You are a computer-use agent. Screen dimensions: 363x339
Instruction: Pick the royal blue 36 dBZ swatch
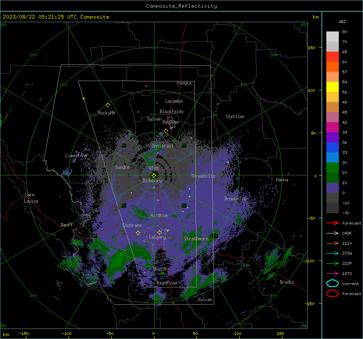tap(332, 147)
